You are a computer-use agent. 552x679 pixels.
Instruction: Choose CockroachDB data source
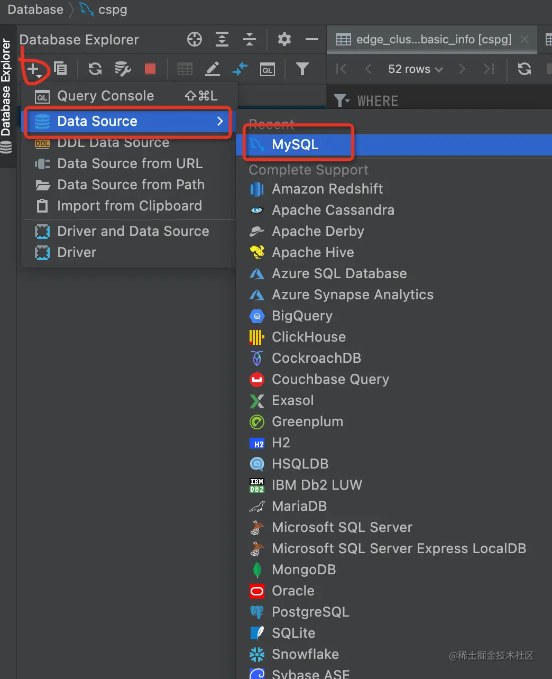coord(394,358)
